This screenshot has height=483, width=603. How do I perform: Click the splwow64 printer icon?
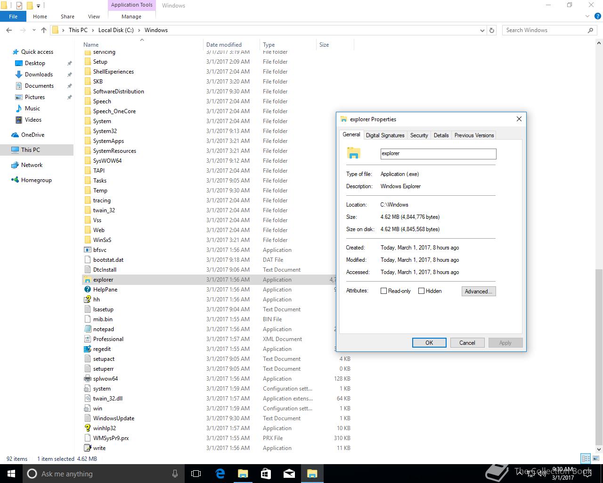tap(88, 379)
